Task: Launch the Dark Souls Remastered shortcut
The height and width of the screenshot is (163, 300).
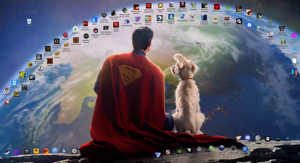Action: (x=204, y=5)
